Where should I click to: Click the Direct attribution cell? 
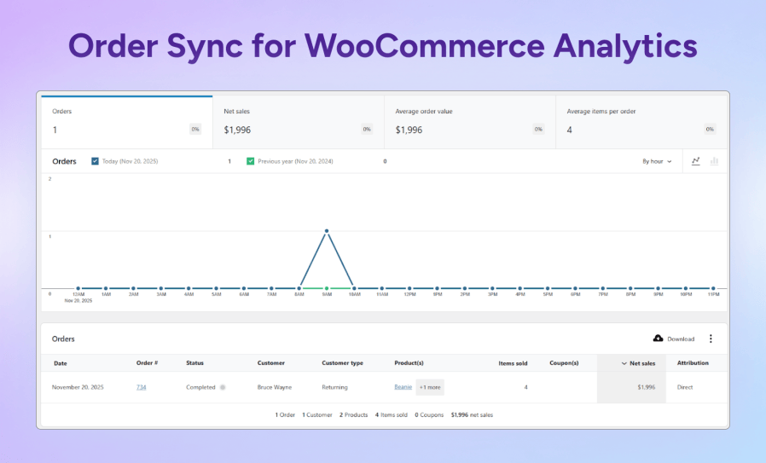(x=685, y=387)
